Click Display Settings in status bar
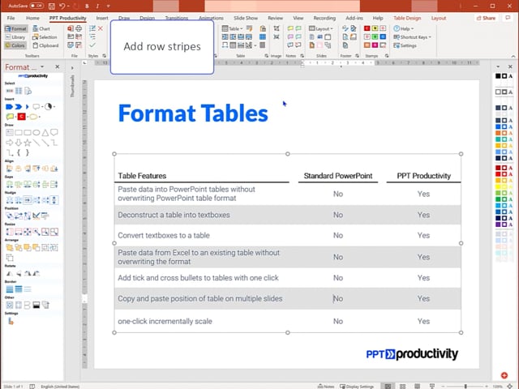Viewport: 519px width, 389px height. point(357,386)
